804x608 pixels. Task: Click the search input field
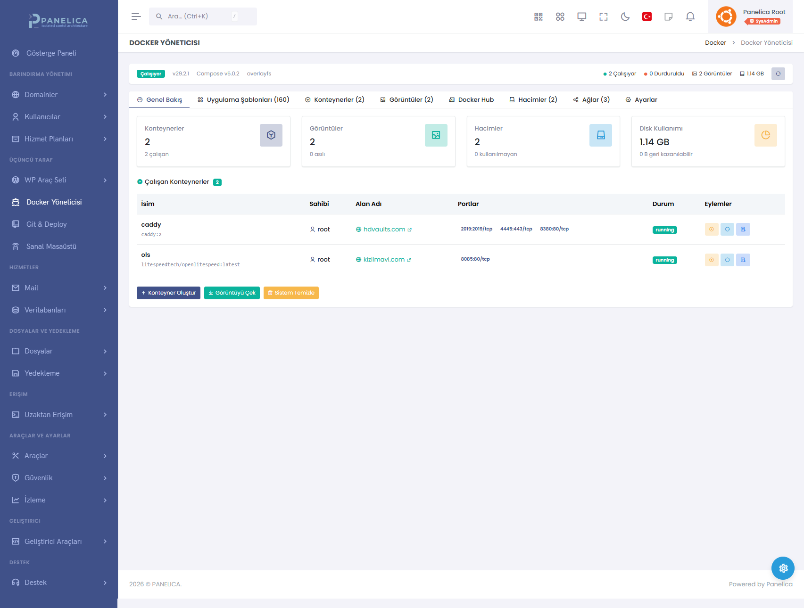pyautogui.click(x=198, y=16)
